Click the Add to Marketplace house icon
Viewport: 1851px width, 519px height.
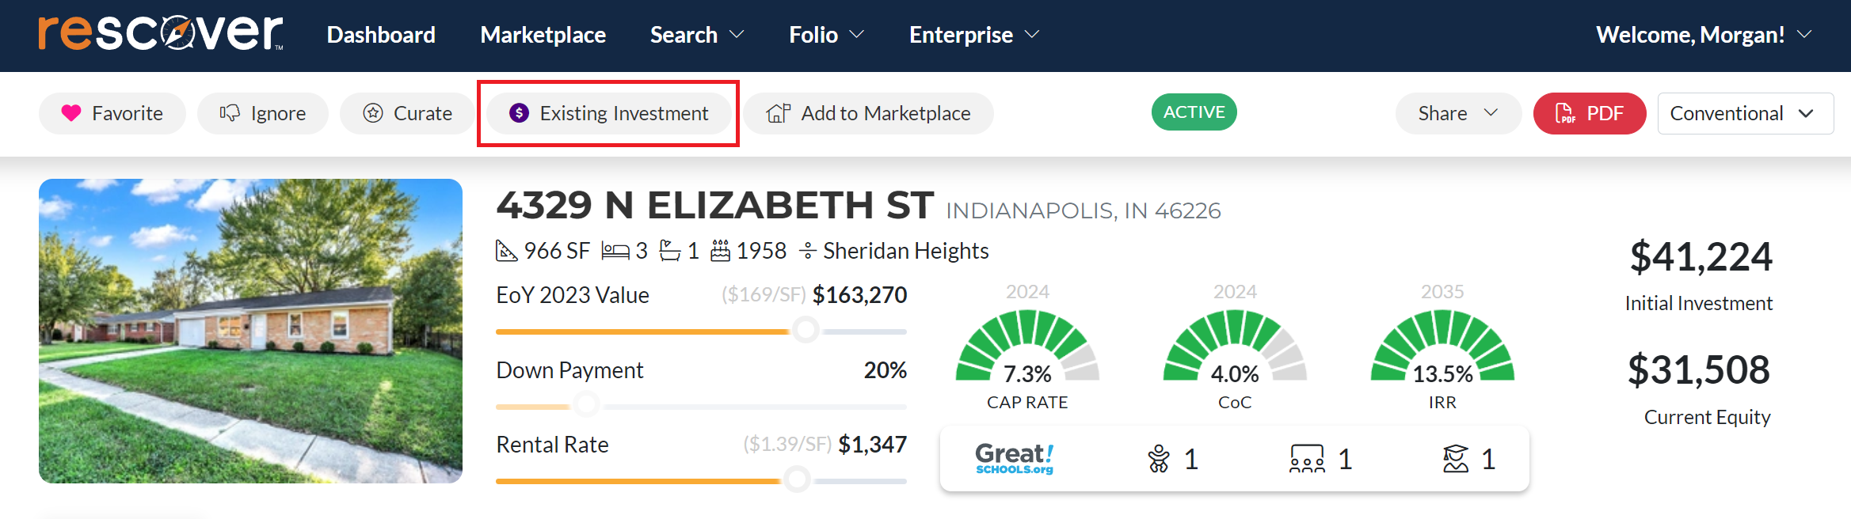click(778, 113)
